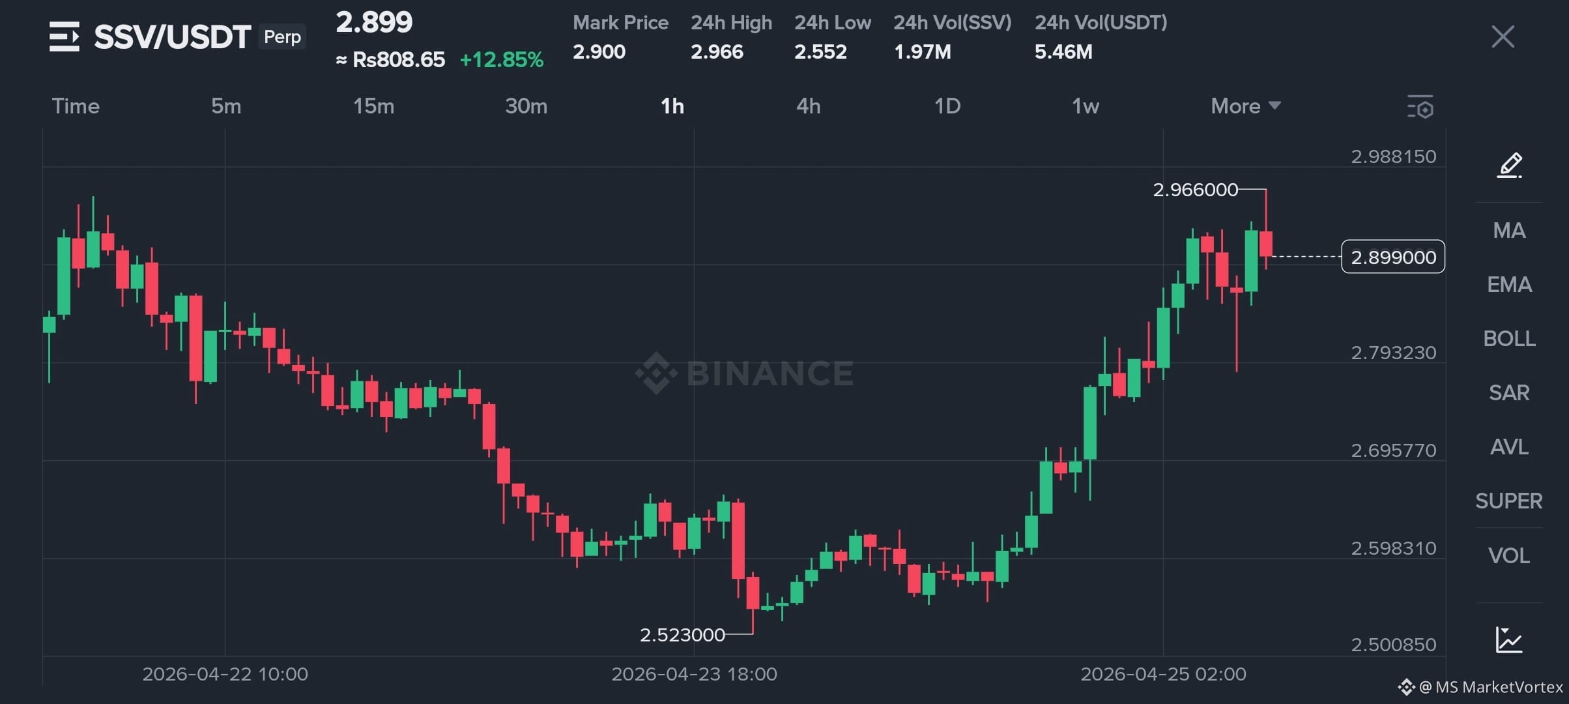Click the 2.523000 low marker label

682,635
